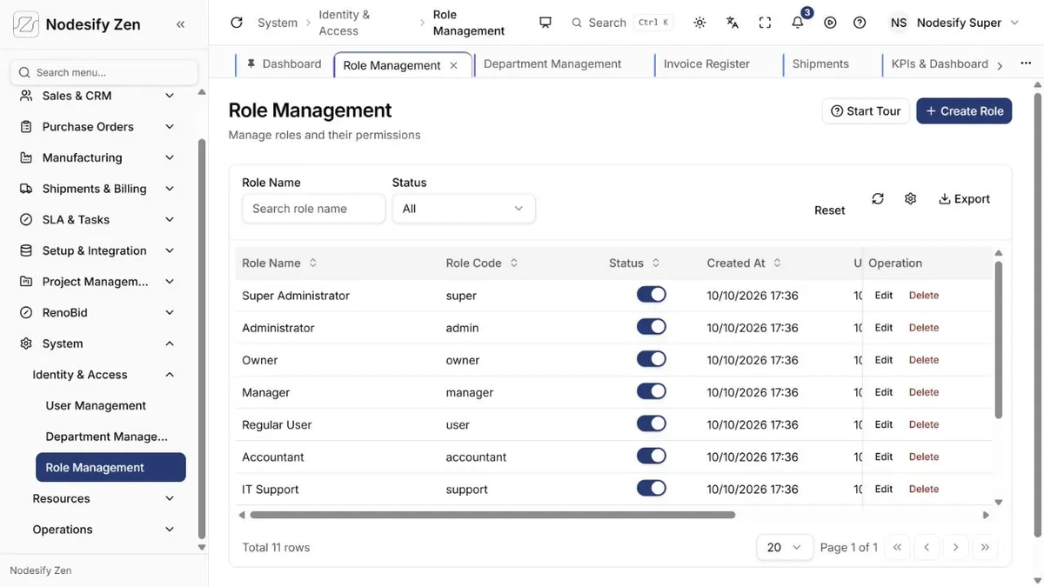Toggle status of Owner role
The width and height of the screenshot is (1044, 587).
click(652, 359)
